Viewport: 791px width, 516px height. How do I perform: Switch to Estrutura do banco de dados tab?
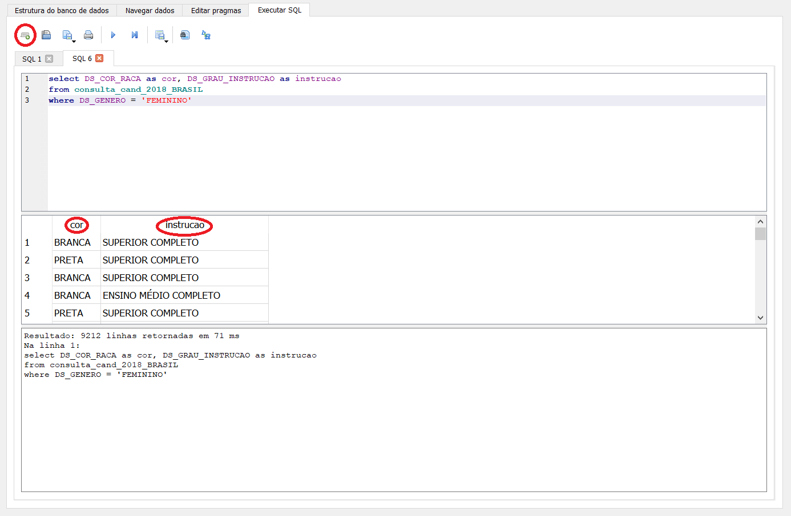(62, 10)
